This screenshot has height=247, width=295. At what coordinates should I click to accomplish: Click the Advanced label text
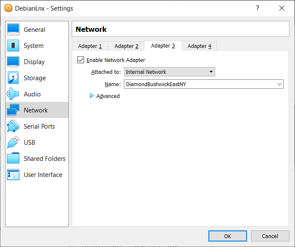pyautogui.click(x=108, y=96)
